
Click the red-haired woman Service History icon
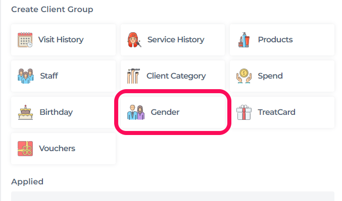[134, 40]
